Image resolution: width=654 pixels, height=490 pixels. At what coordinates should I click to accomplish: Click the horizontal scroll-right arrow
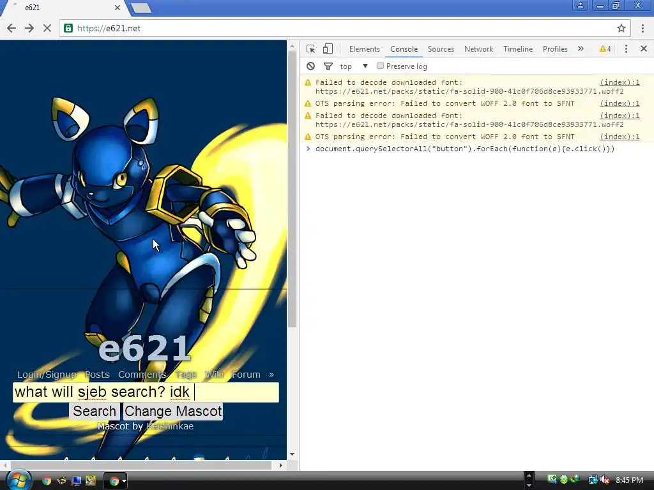[281, 465]
